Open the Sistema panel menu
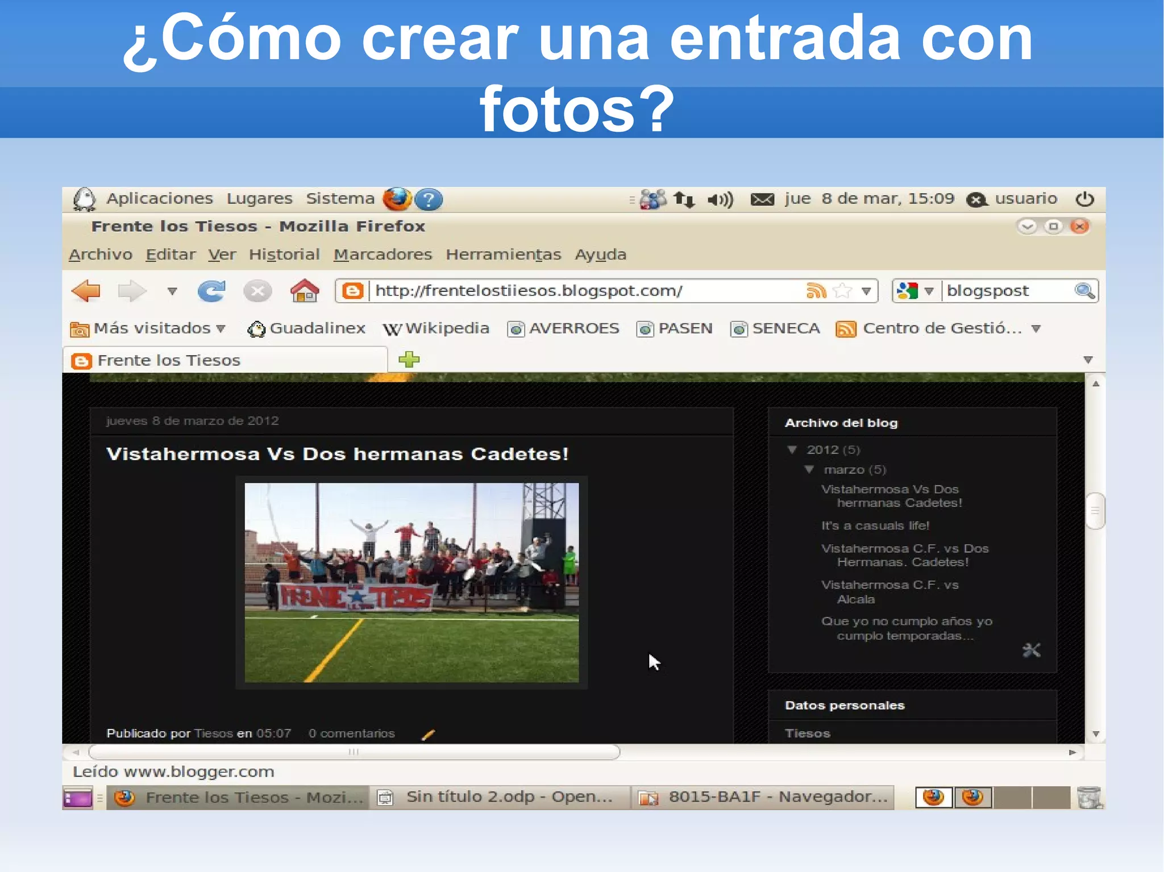 click(x=340, y=198)
